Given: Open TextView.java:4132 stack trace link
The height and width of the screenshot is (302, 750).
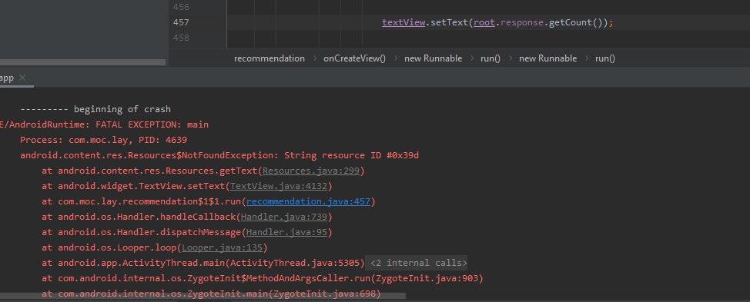Looking at the screenshot, I should (279, 186).
